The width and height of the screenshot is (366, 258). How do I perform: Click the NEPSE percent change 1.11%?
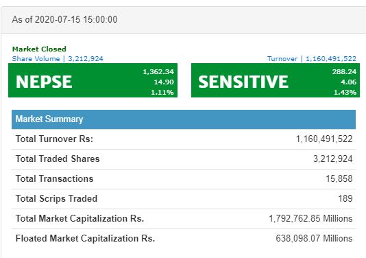tap(162, 93)
